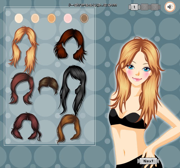The image size is (180, 168).
Task: Jump to step 3 tab
Action: coord(155,7)
